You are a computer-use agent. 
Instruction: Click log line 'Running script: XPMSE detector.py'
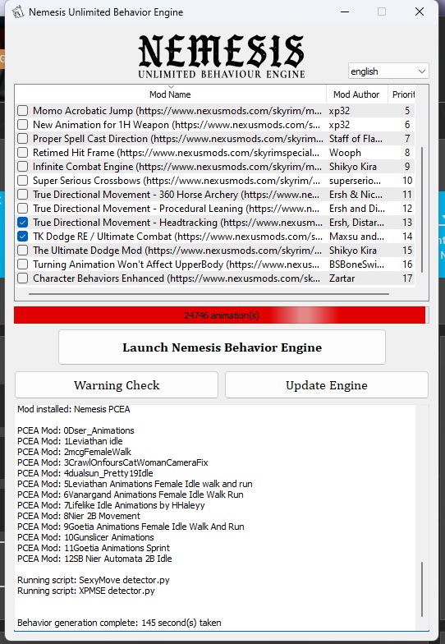click(85, 591)
